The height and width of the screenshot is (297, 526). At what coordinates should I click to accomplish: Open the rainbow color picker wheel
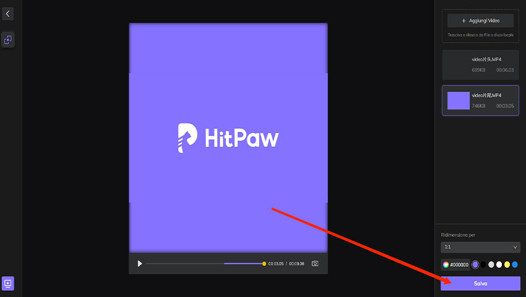(x=446, y=265)
